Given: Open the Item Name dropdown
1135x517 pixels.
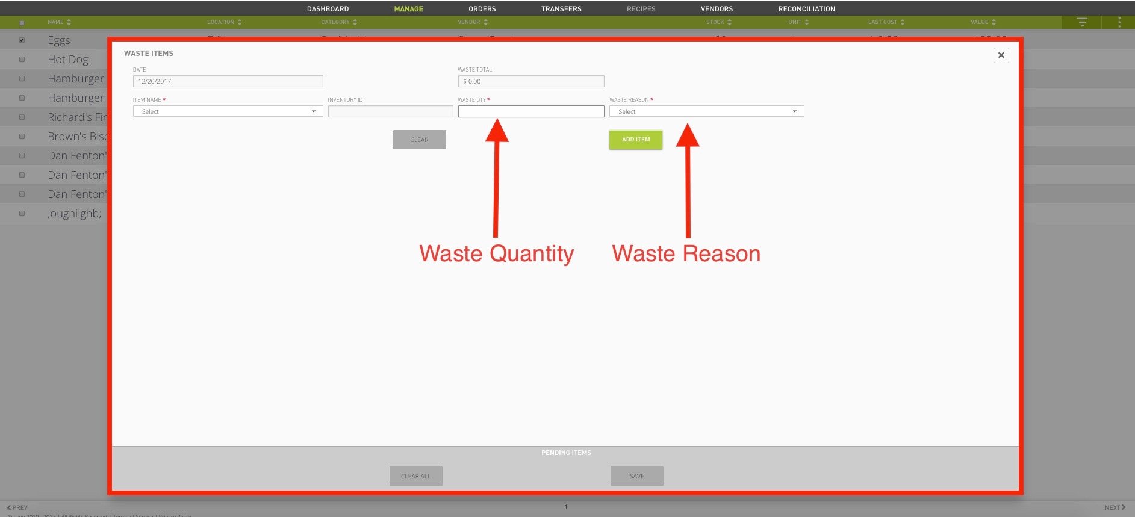Looking at the screenshot, I should (228, 111).
